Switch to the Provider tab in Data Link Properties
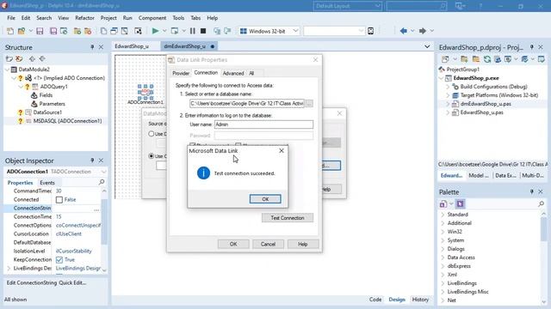This screenshot has width=551, height=309. [181, 73]
